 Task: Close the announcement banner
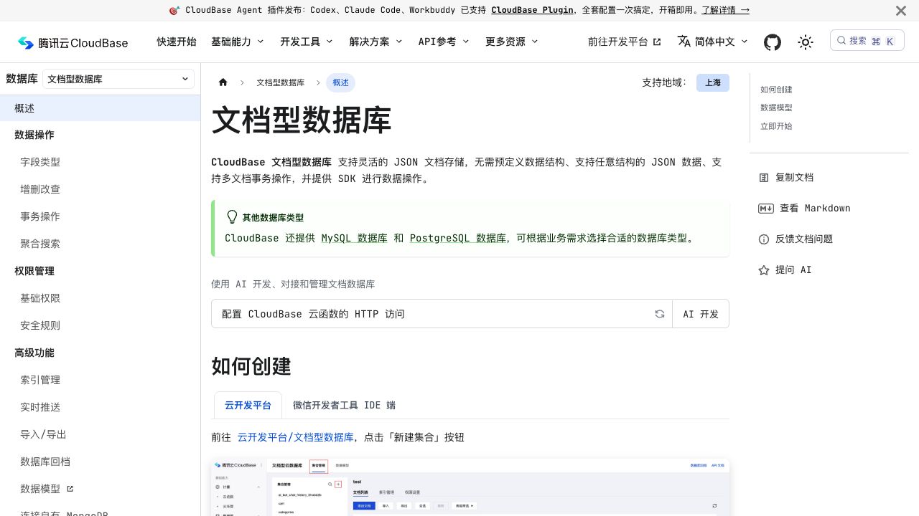tap(900, 11)
